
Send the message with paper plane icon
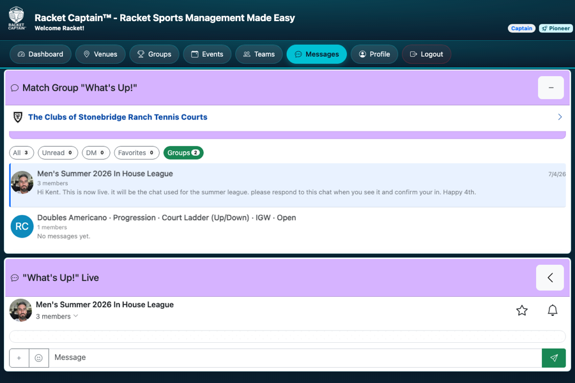[554, 357]
